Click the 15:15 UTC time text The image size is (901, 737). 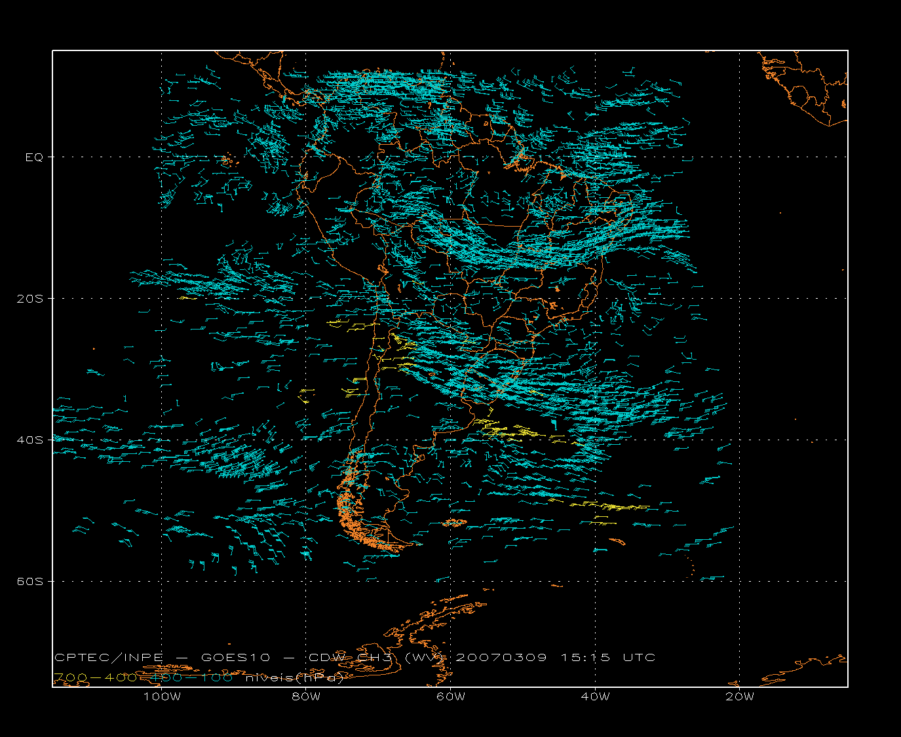pos(608,657)
